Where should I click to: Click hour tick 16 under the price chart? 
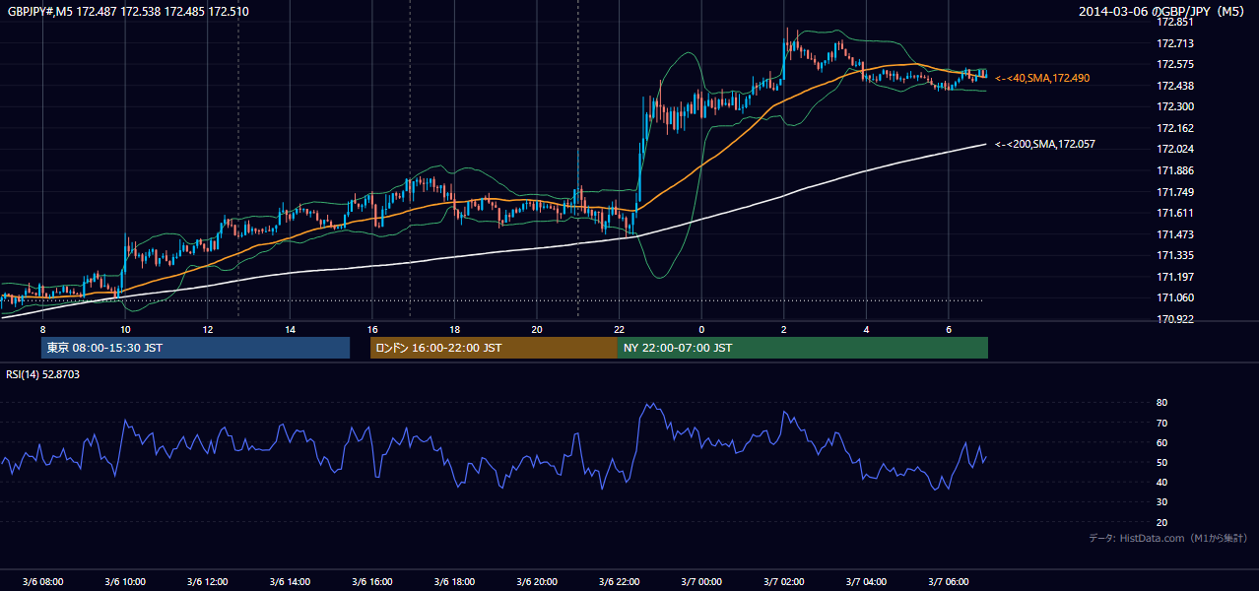pos(372,329)
